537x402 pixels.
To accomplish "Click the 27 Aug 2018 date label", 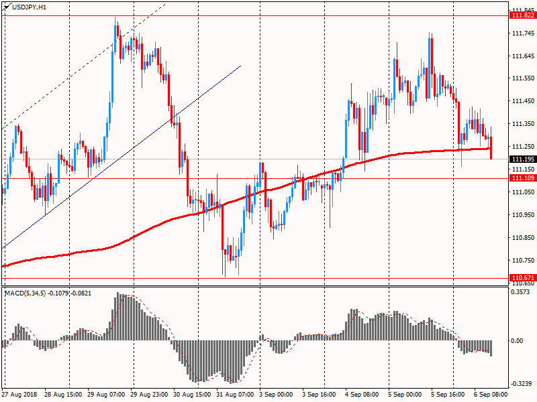I will [x=19, y=395].
